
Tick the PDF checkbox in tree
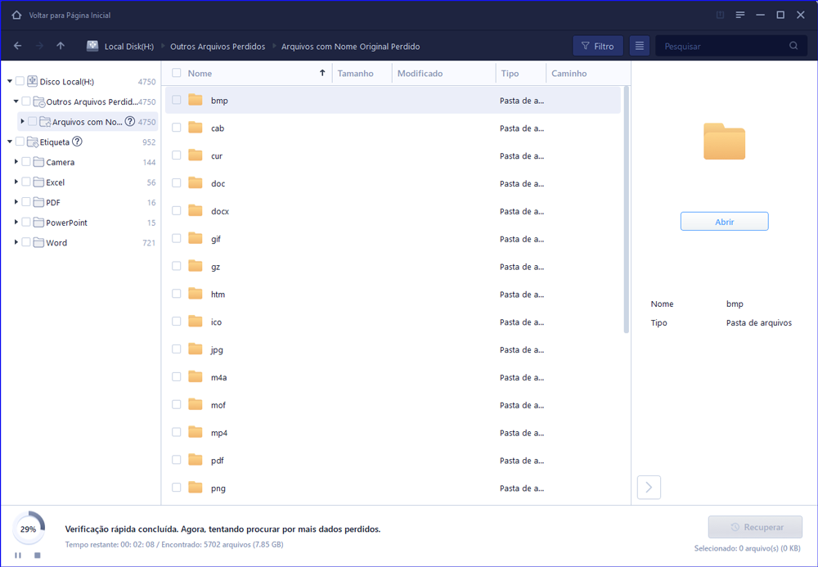(x=26, y=202)
